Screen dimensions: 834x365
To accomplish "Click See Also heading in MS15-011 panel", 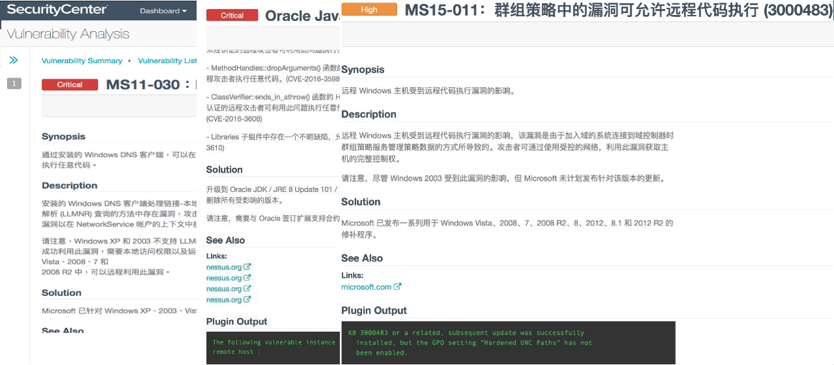I will coord(362,258).
